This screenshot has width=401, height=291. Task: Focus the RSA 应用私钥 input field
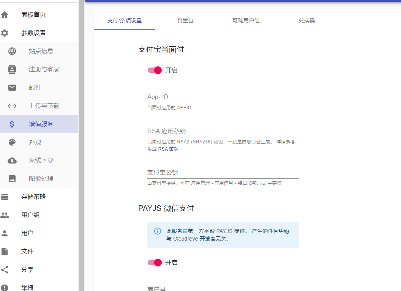click(223, 131)
